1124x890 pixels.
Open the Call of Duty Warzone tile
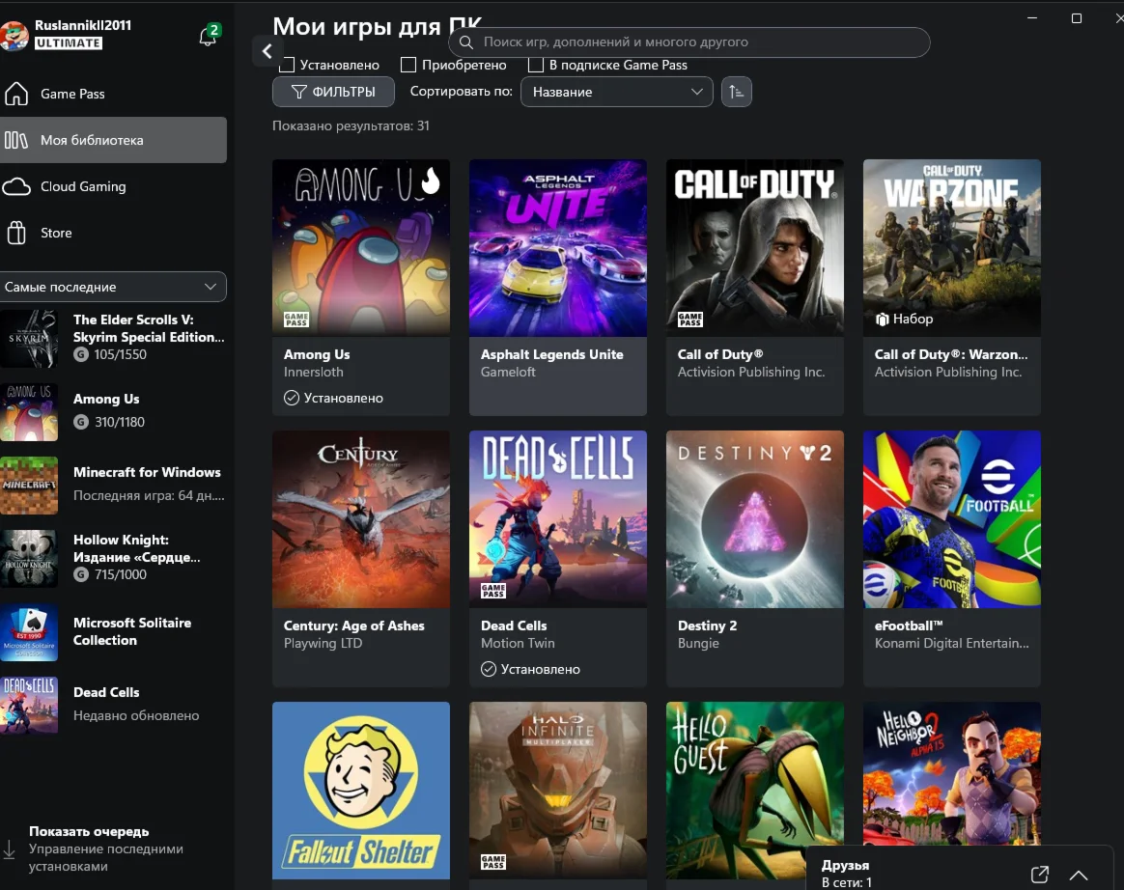[952, 287]
